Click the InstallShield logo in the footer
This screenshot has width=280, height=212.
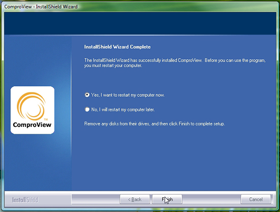click(25, 200)
